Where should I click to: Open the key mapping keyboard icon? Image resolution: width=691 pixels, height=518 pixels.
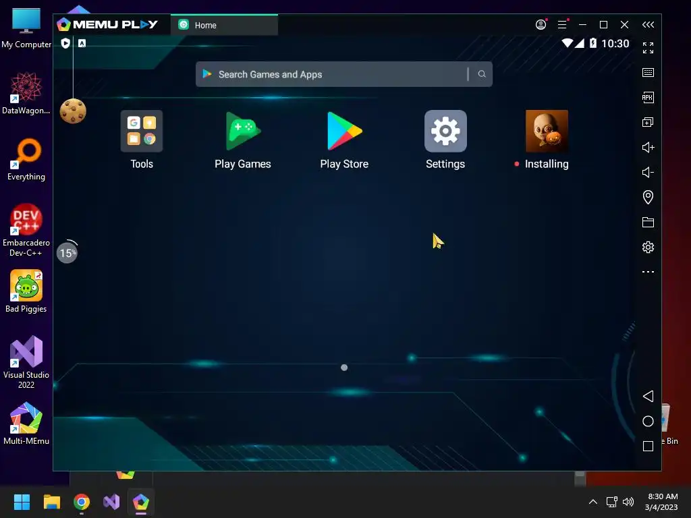tap(648, 73)
